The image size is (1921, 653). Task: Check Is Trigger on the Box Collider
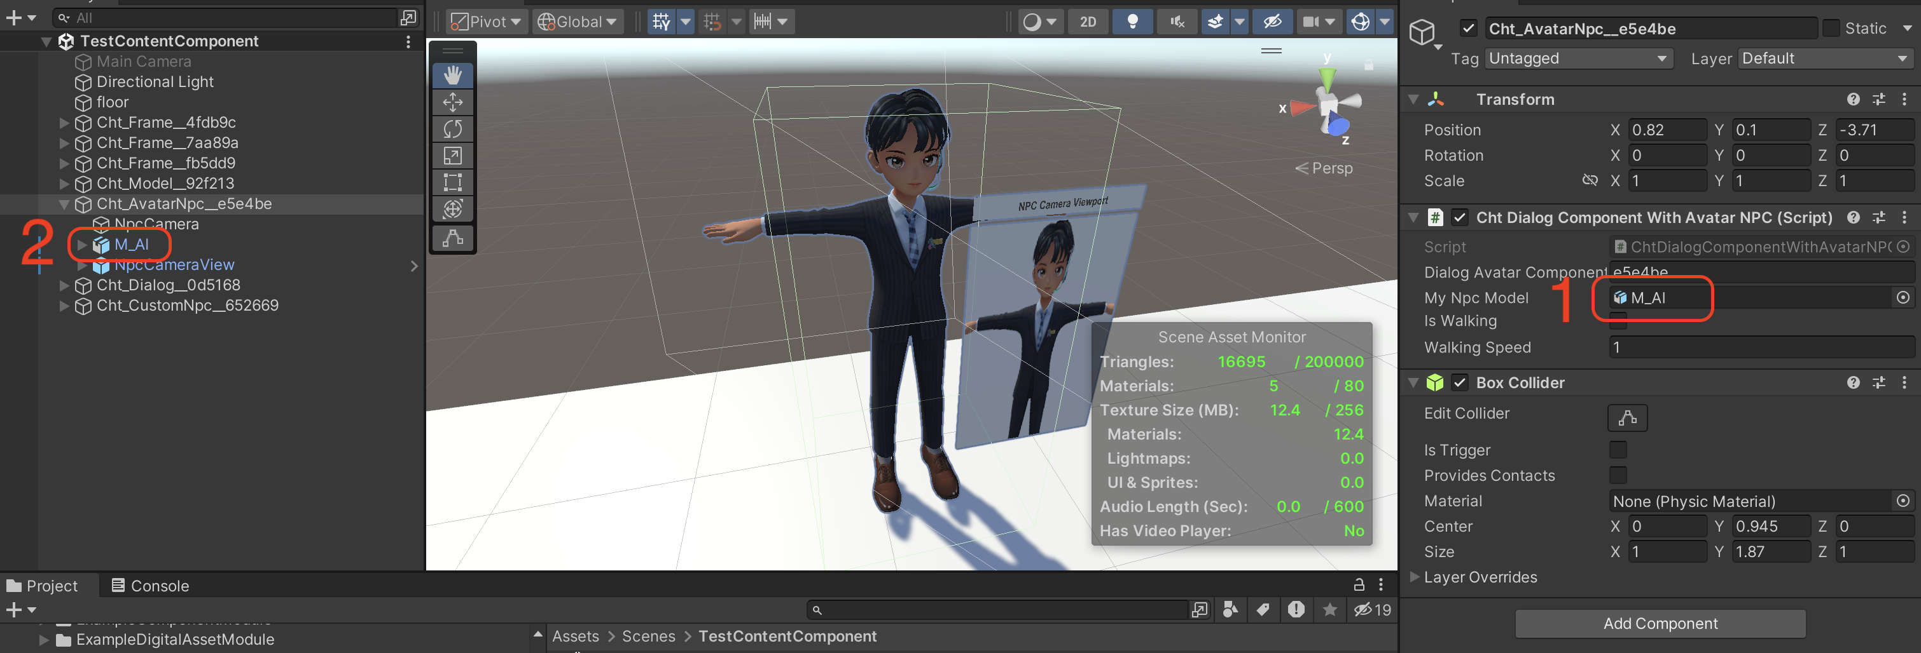coord(1618,450)
